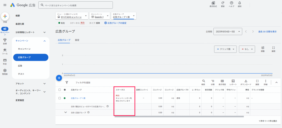This screenshot has width=282, height=128.
Task: Click the search box ページまたはキャンペーンを検索
Action: [75, 5]
